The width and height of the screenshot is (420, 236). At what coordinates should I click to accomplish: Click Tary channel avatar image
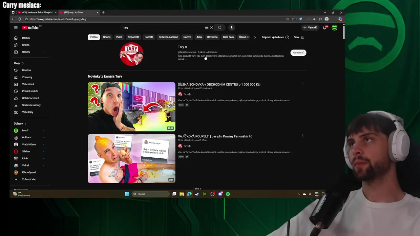(x=132, y=54)
